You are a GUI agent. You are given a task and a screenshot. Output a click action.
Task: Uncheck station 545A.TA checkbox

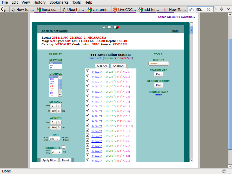click(88, 86)
